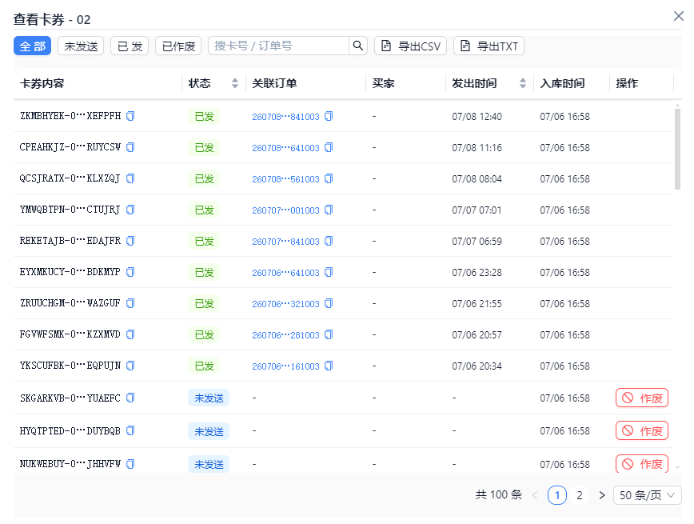Viewport: 694px width, 524px height.
Task: Focus the 搜卡号 / 订单号 search field
Action: pyautogui.click(x=278, y=46)
